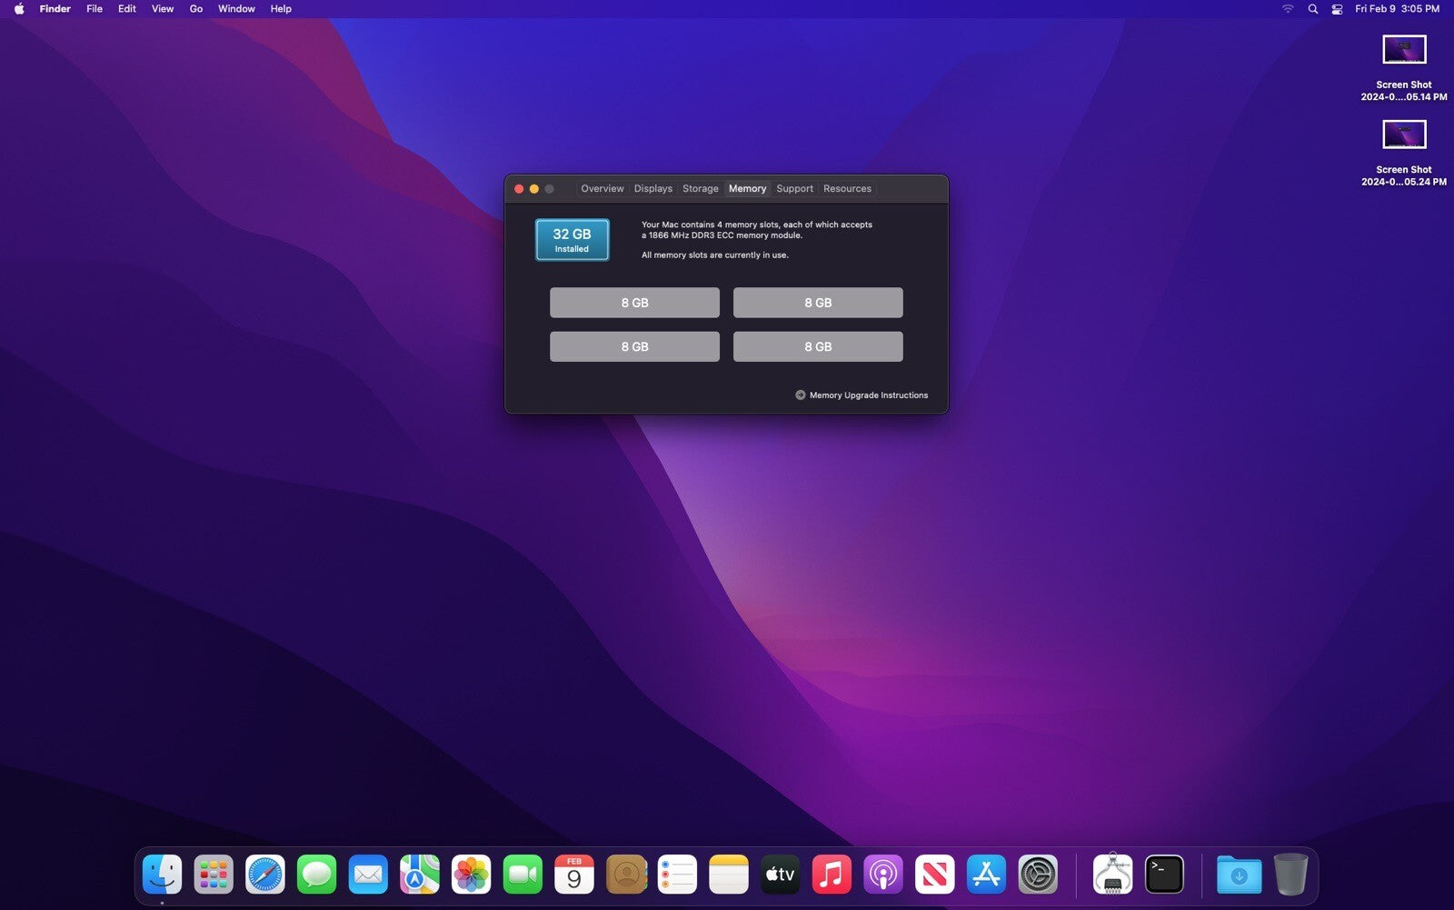Select the top-right 8 GB memory slot
The image size is (1454, 910).
818,303
